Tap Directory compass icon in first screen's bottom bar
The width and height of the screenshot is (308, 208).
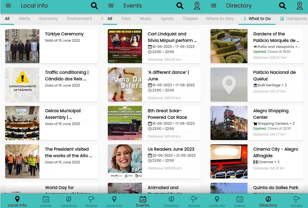[69, 199]
